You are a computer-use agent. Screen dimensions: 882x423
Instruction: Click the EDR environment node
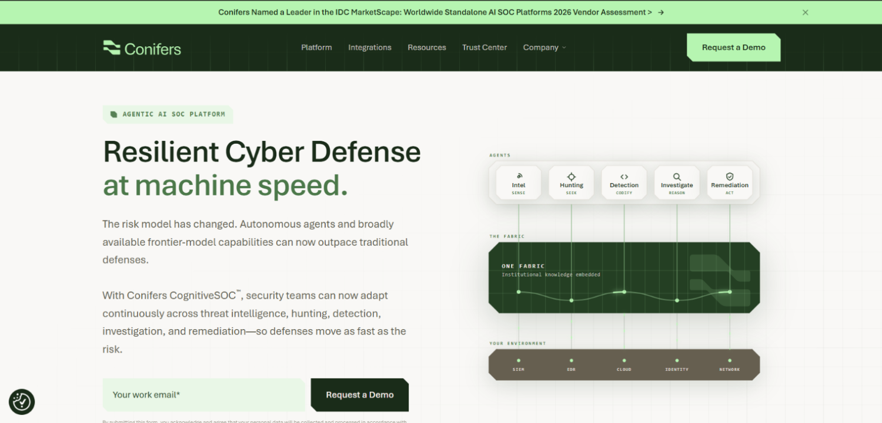coord(571,364)
